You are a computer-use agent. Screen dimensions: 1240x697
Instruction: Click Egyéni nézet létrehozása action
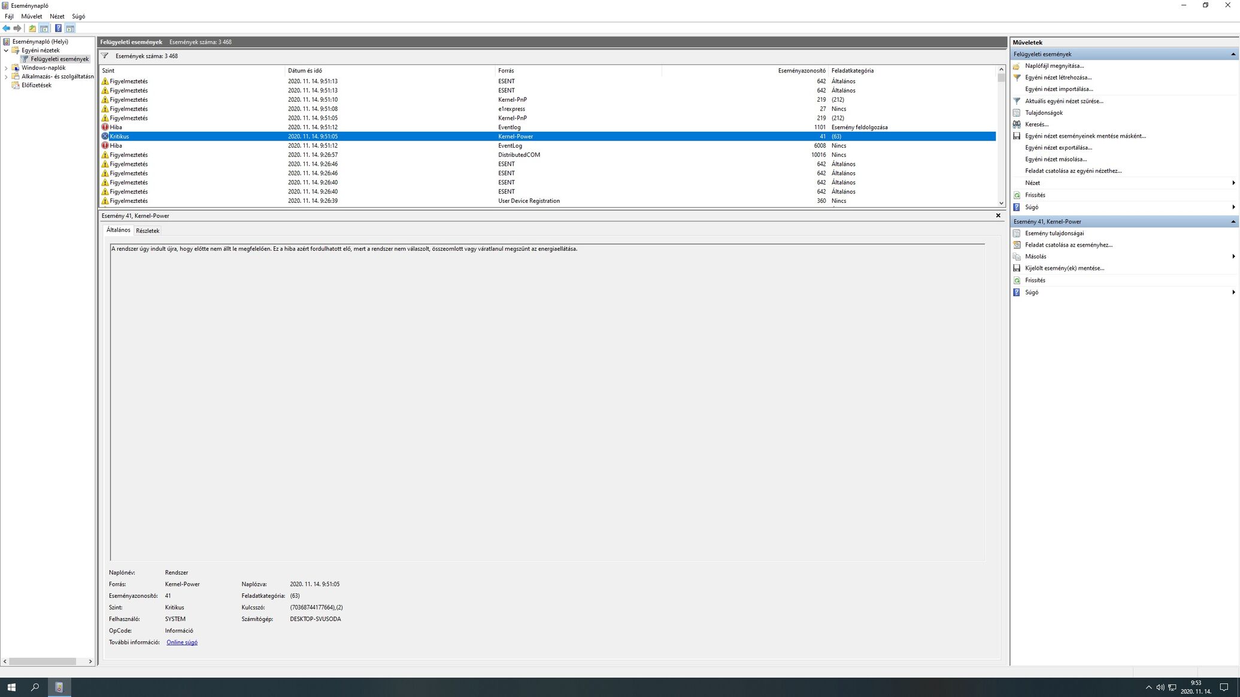[x=1058, y=77]
